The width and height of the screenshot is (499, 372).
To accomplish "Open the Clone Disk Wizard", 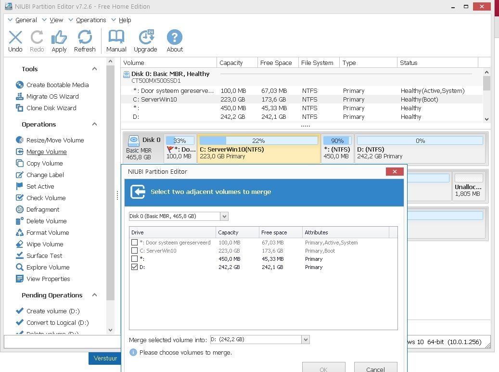I will (51, 108).
